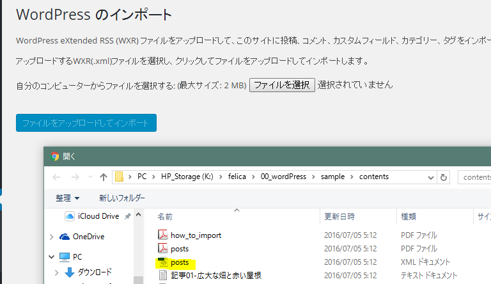Select ダウンロード folder in navigation pane

click(95, 272)
